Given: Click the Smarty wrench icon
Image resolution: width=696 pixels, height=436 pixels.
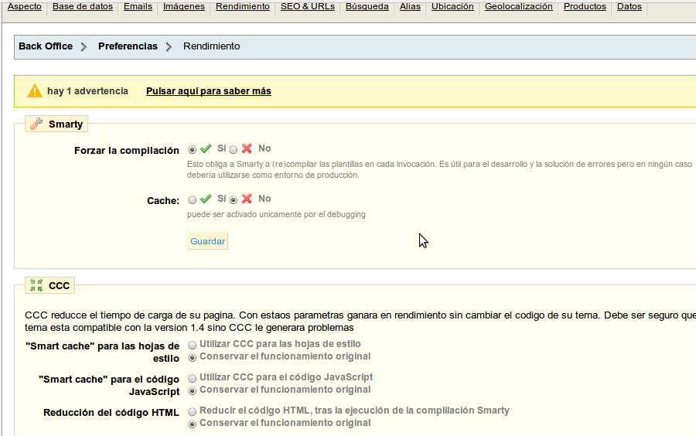Looking at the screenshot, I should [36, 124].
